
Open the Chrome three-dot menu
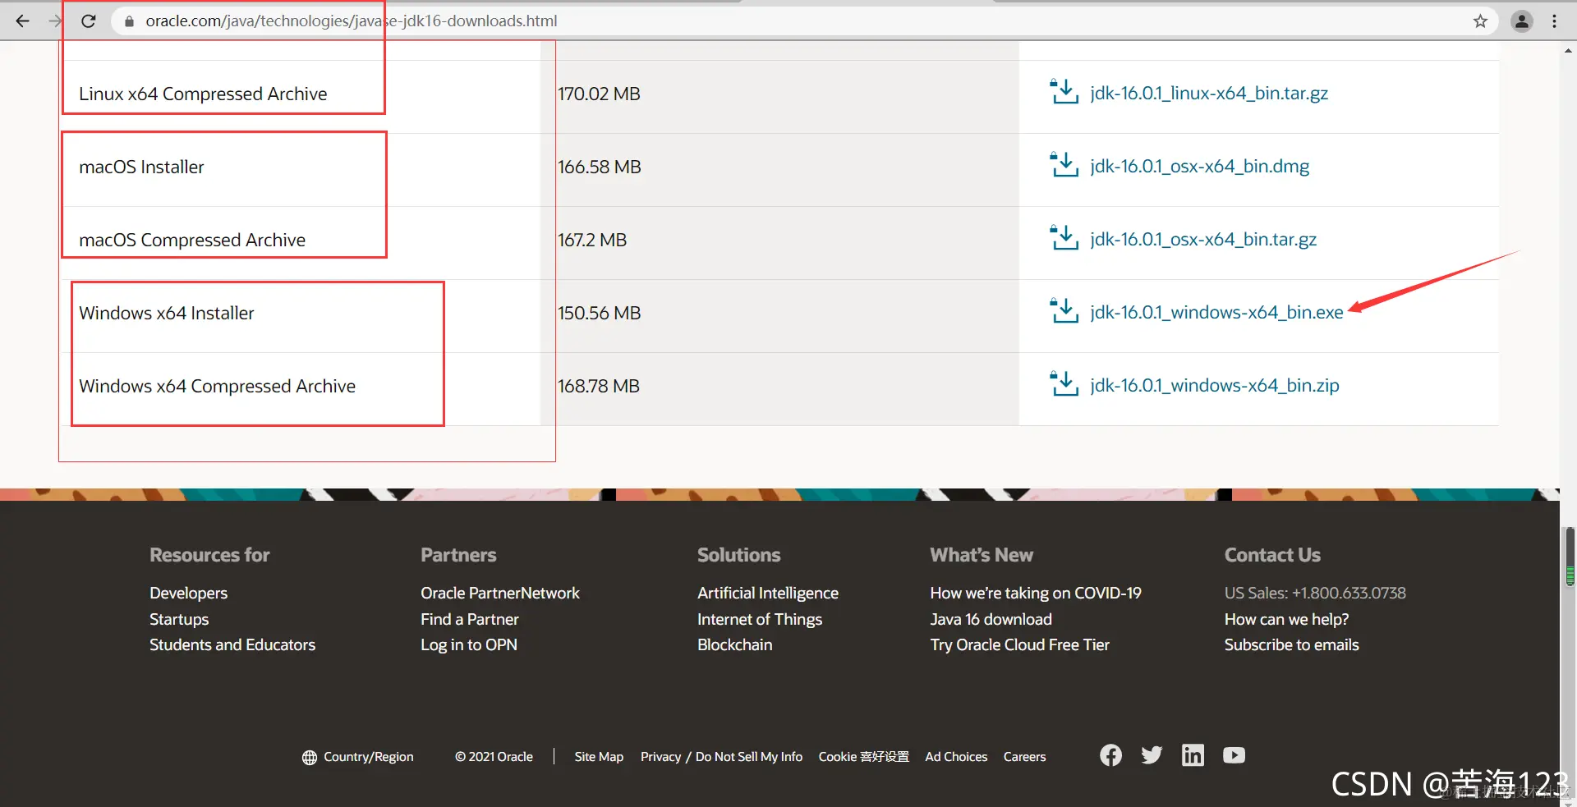click(x=1554, y=21)
